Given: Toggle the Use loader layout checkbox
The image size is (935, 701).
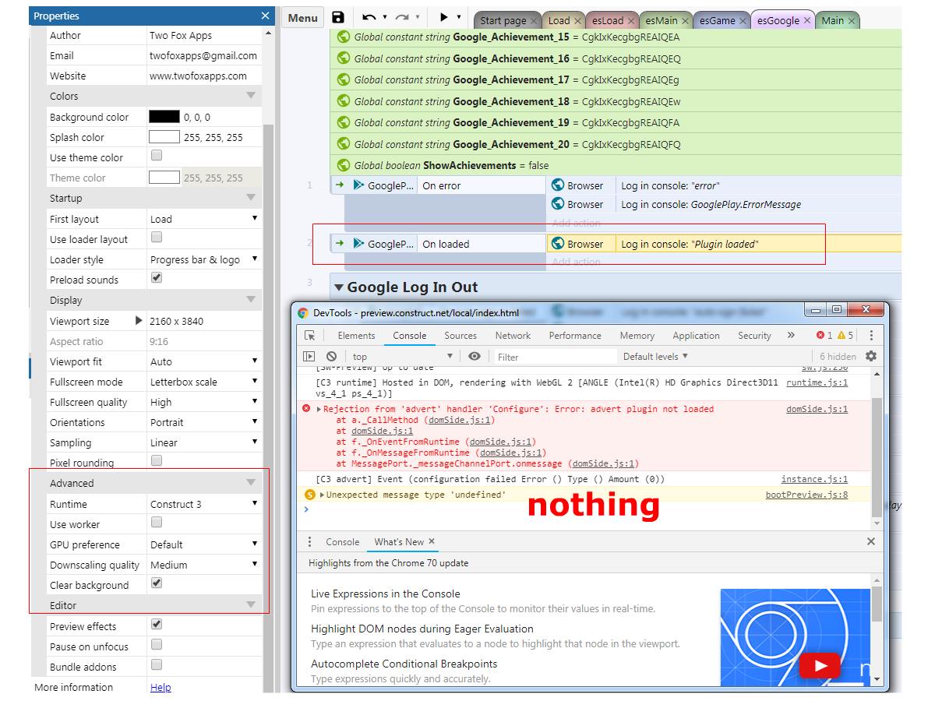Looking at the screenshot, I should 156,238.
